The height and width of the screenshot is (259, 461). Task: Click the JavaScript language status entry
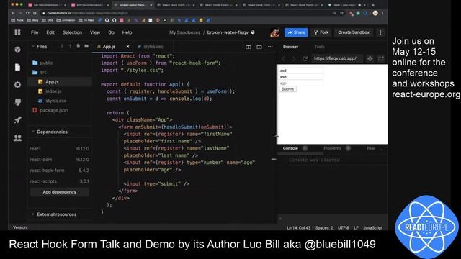point(373,227)
